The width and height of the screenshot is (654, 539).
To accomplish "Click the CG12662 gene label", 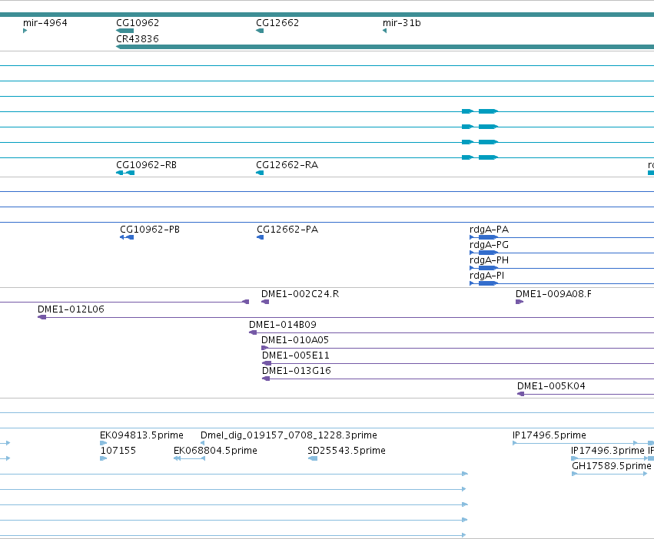I will tap(277, 23).
